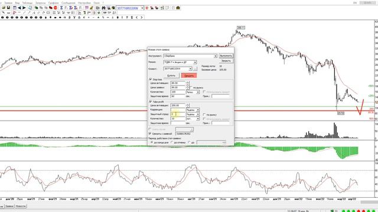Click the '...' button beside Клиент
The width and height of the screenshot is (378, 212).
coord(195,69)
